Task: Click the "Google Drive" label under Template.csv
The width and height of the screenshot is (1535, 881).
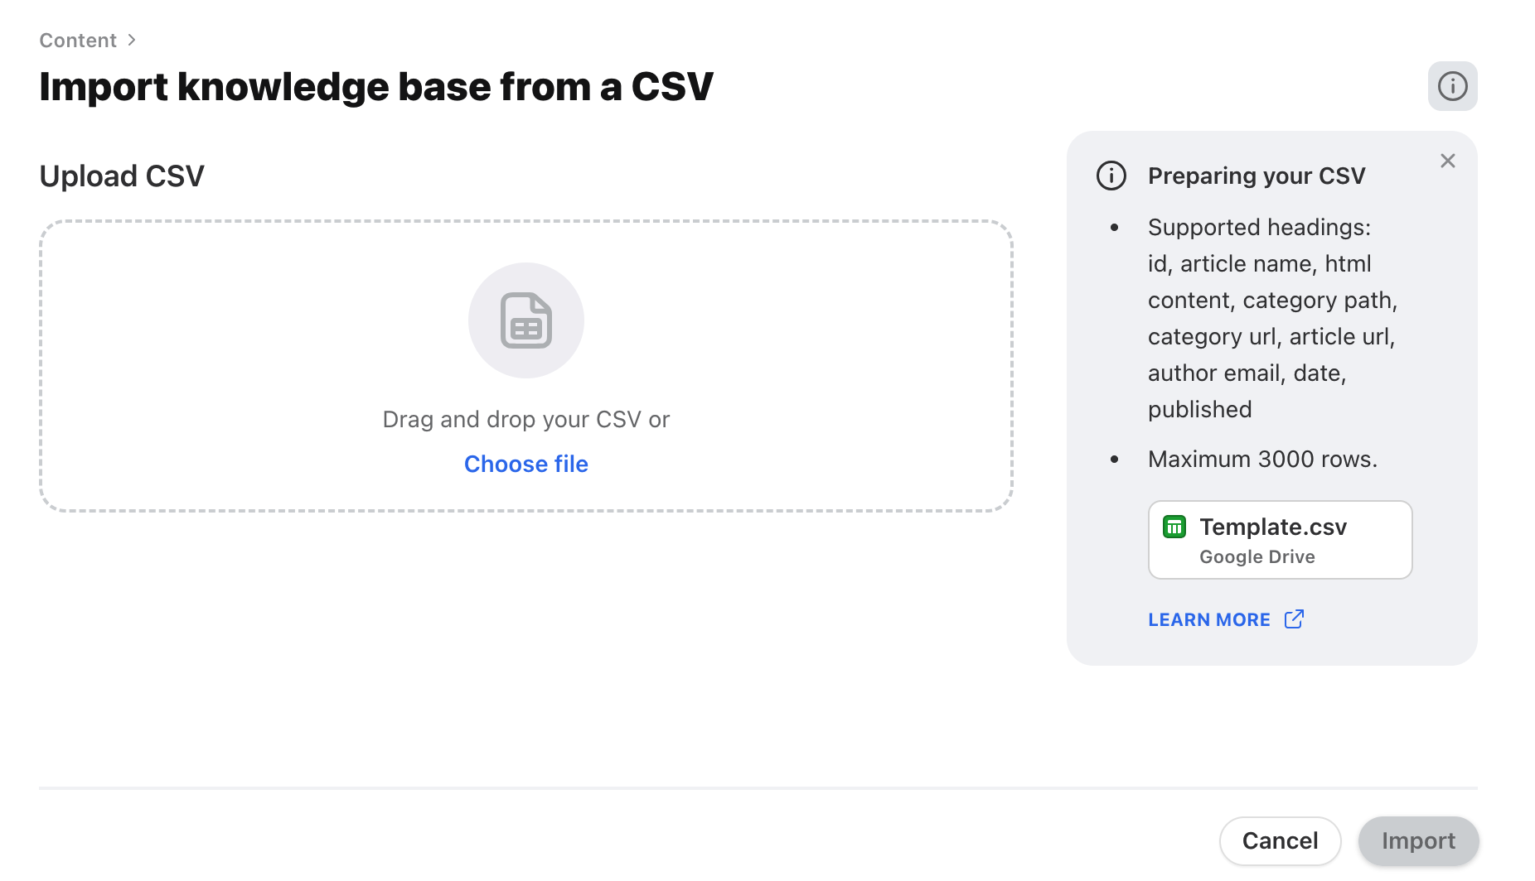Action: [1257, 556]
